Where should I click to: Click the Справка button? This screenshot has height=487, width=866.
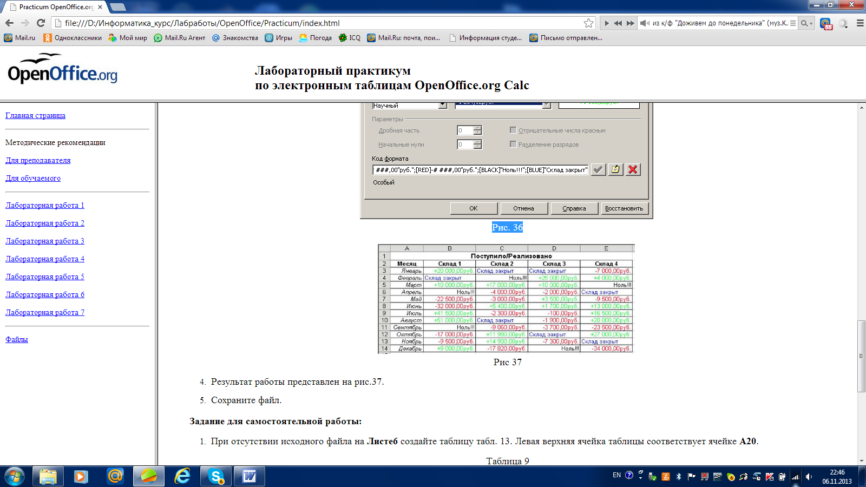click(x=574, y=208)
